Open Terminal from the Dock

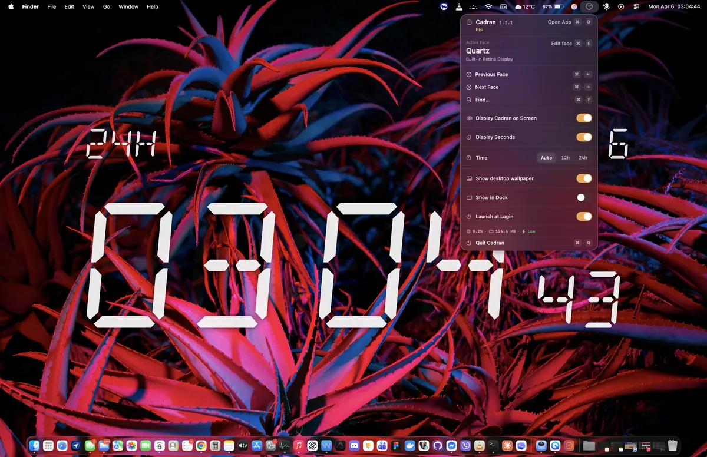[494, 446]
